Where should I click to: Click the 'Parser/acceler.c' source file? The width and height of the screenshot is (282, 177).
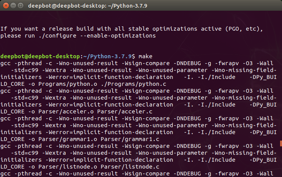pyautogui.click(x=125, y=111)
